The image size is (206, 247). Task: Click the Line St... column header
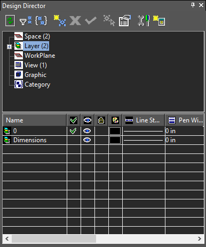coord(144,120)
